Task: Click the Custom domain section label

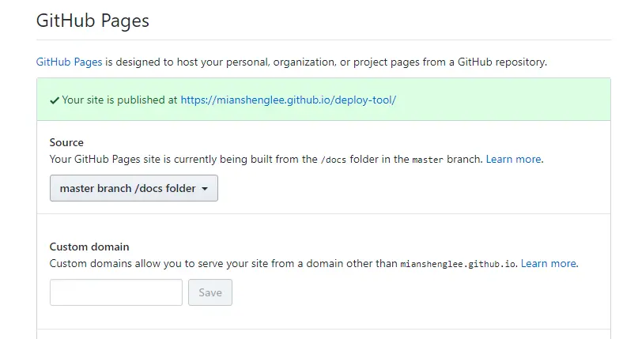Action: pyautogui.click(x=89, y=247)
